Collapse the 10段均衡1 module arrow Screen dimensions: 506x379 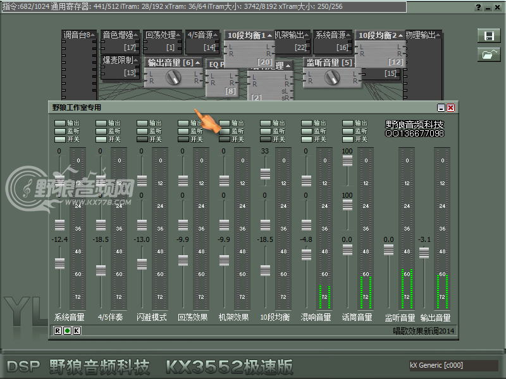click(269, 35)
